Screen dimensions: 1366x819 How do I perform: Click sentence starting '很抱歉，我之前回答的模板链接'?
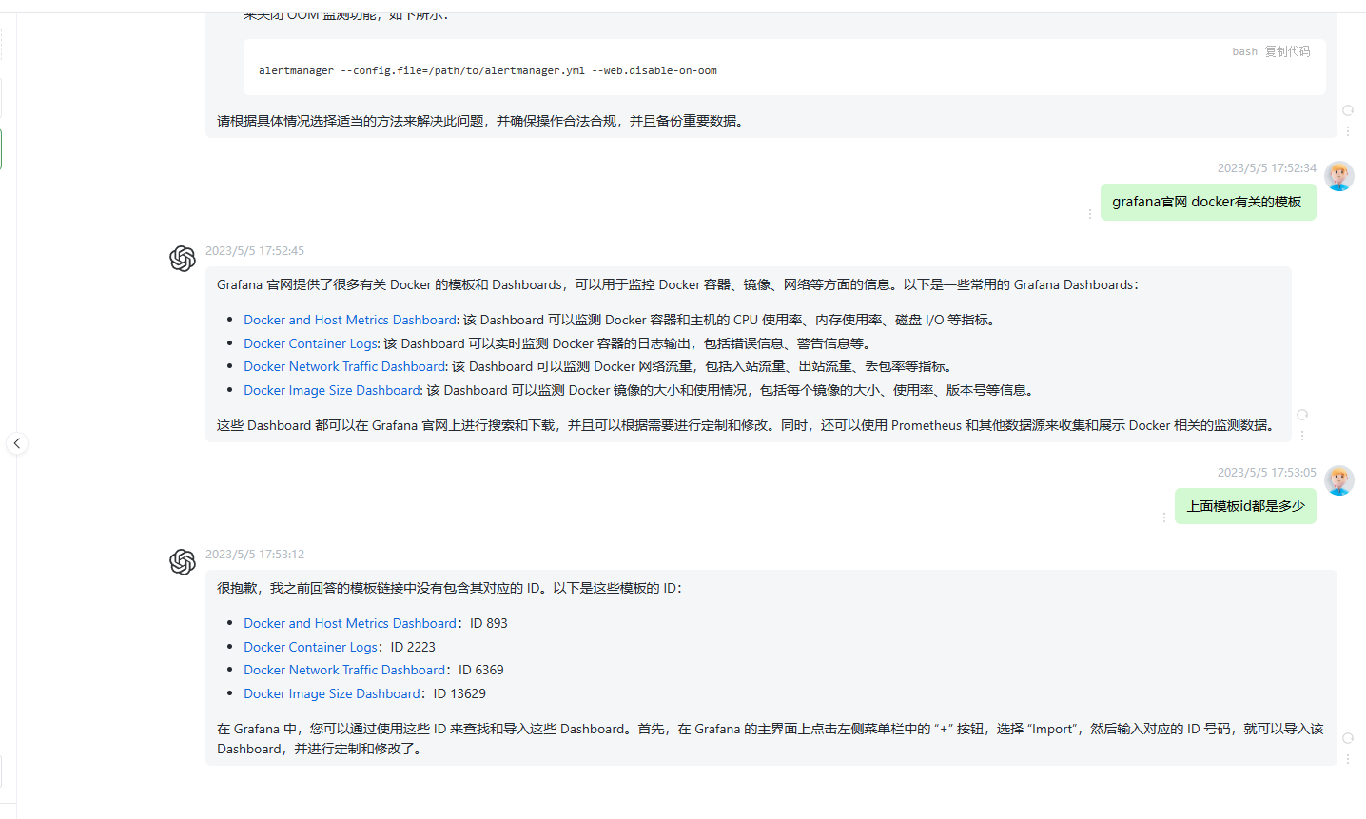pos(450,588)
